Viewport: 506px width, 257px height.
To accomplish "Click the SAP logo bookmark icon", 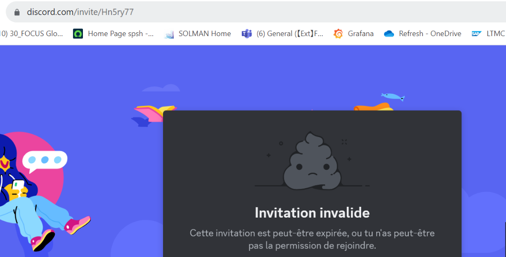I will point(476,34).
